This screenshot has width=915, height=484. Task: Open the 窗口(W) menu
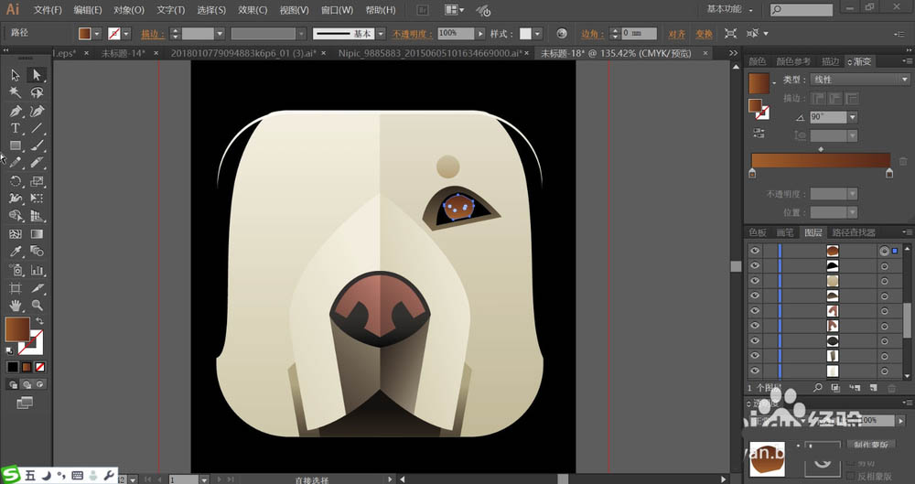[x=337, y=10]
